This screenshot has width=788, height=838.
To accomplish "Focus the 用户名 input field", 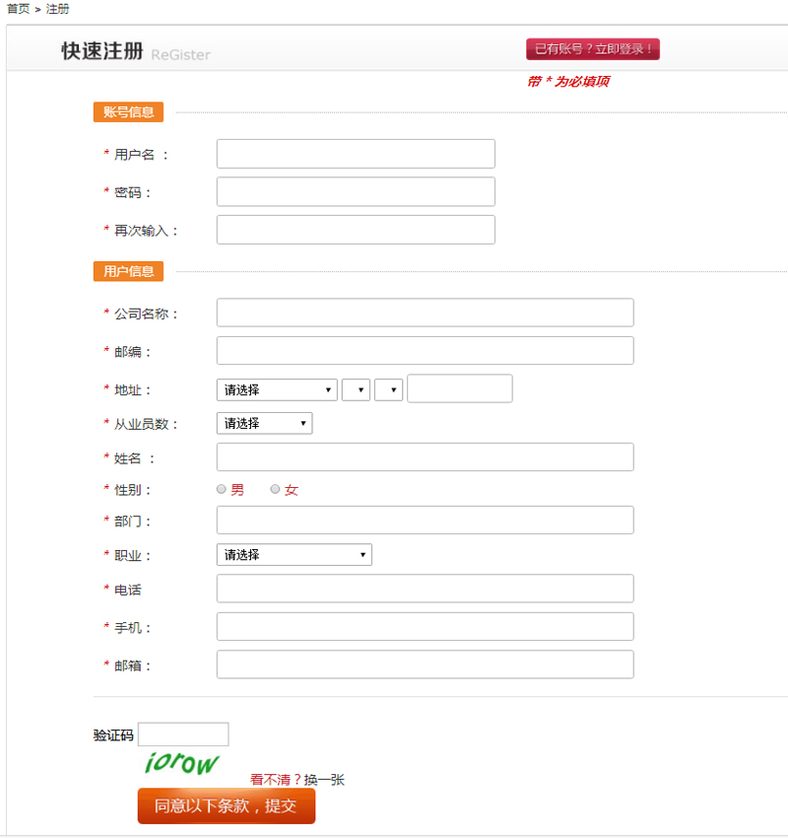I will pyautogui.click(x=356, y=154).
